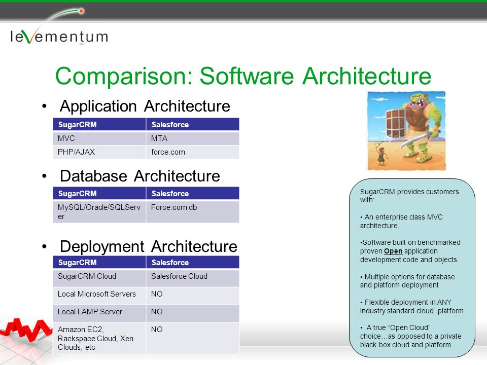Click the 'MTA' table cell

(x=193, y=138)
